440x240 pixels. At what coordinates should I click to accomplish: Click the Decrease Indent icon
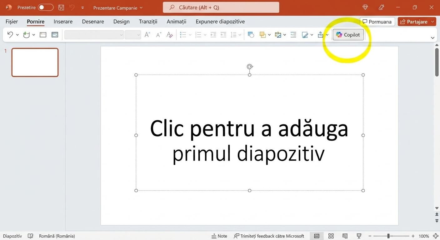click(213, 35)
